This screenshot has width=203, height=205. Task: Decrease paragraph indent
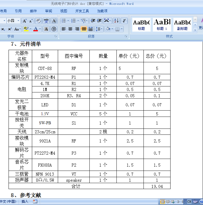(x=93, y=21)
